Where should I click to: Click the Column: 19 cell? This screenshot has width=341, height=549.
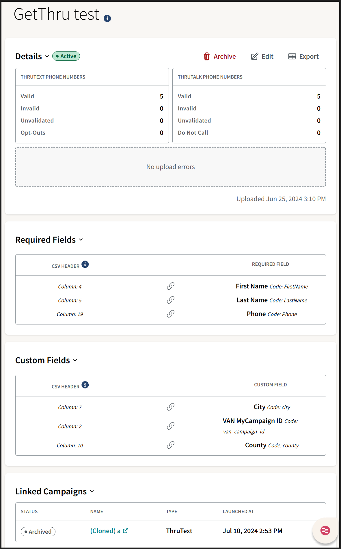coord(70,314)
